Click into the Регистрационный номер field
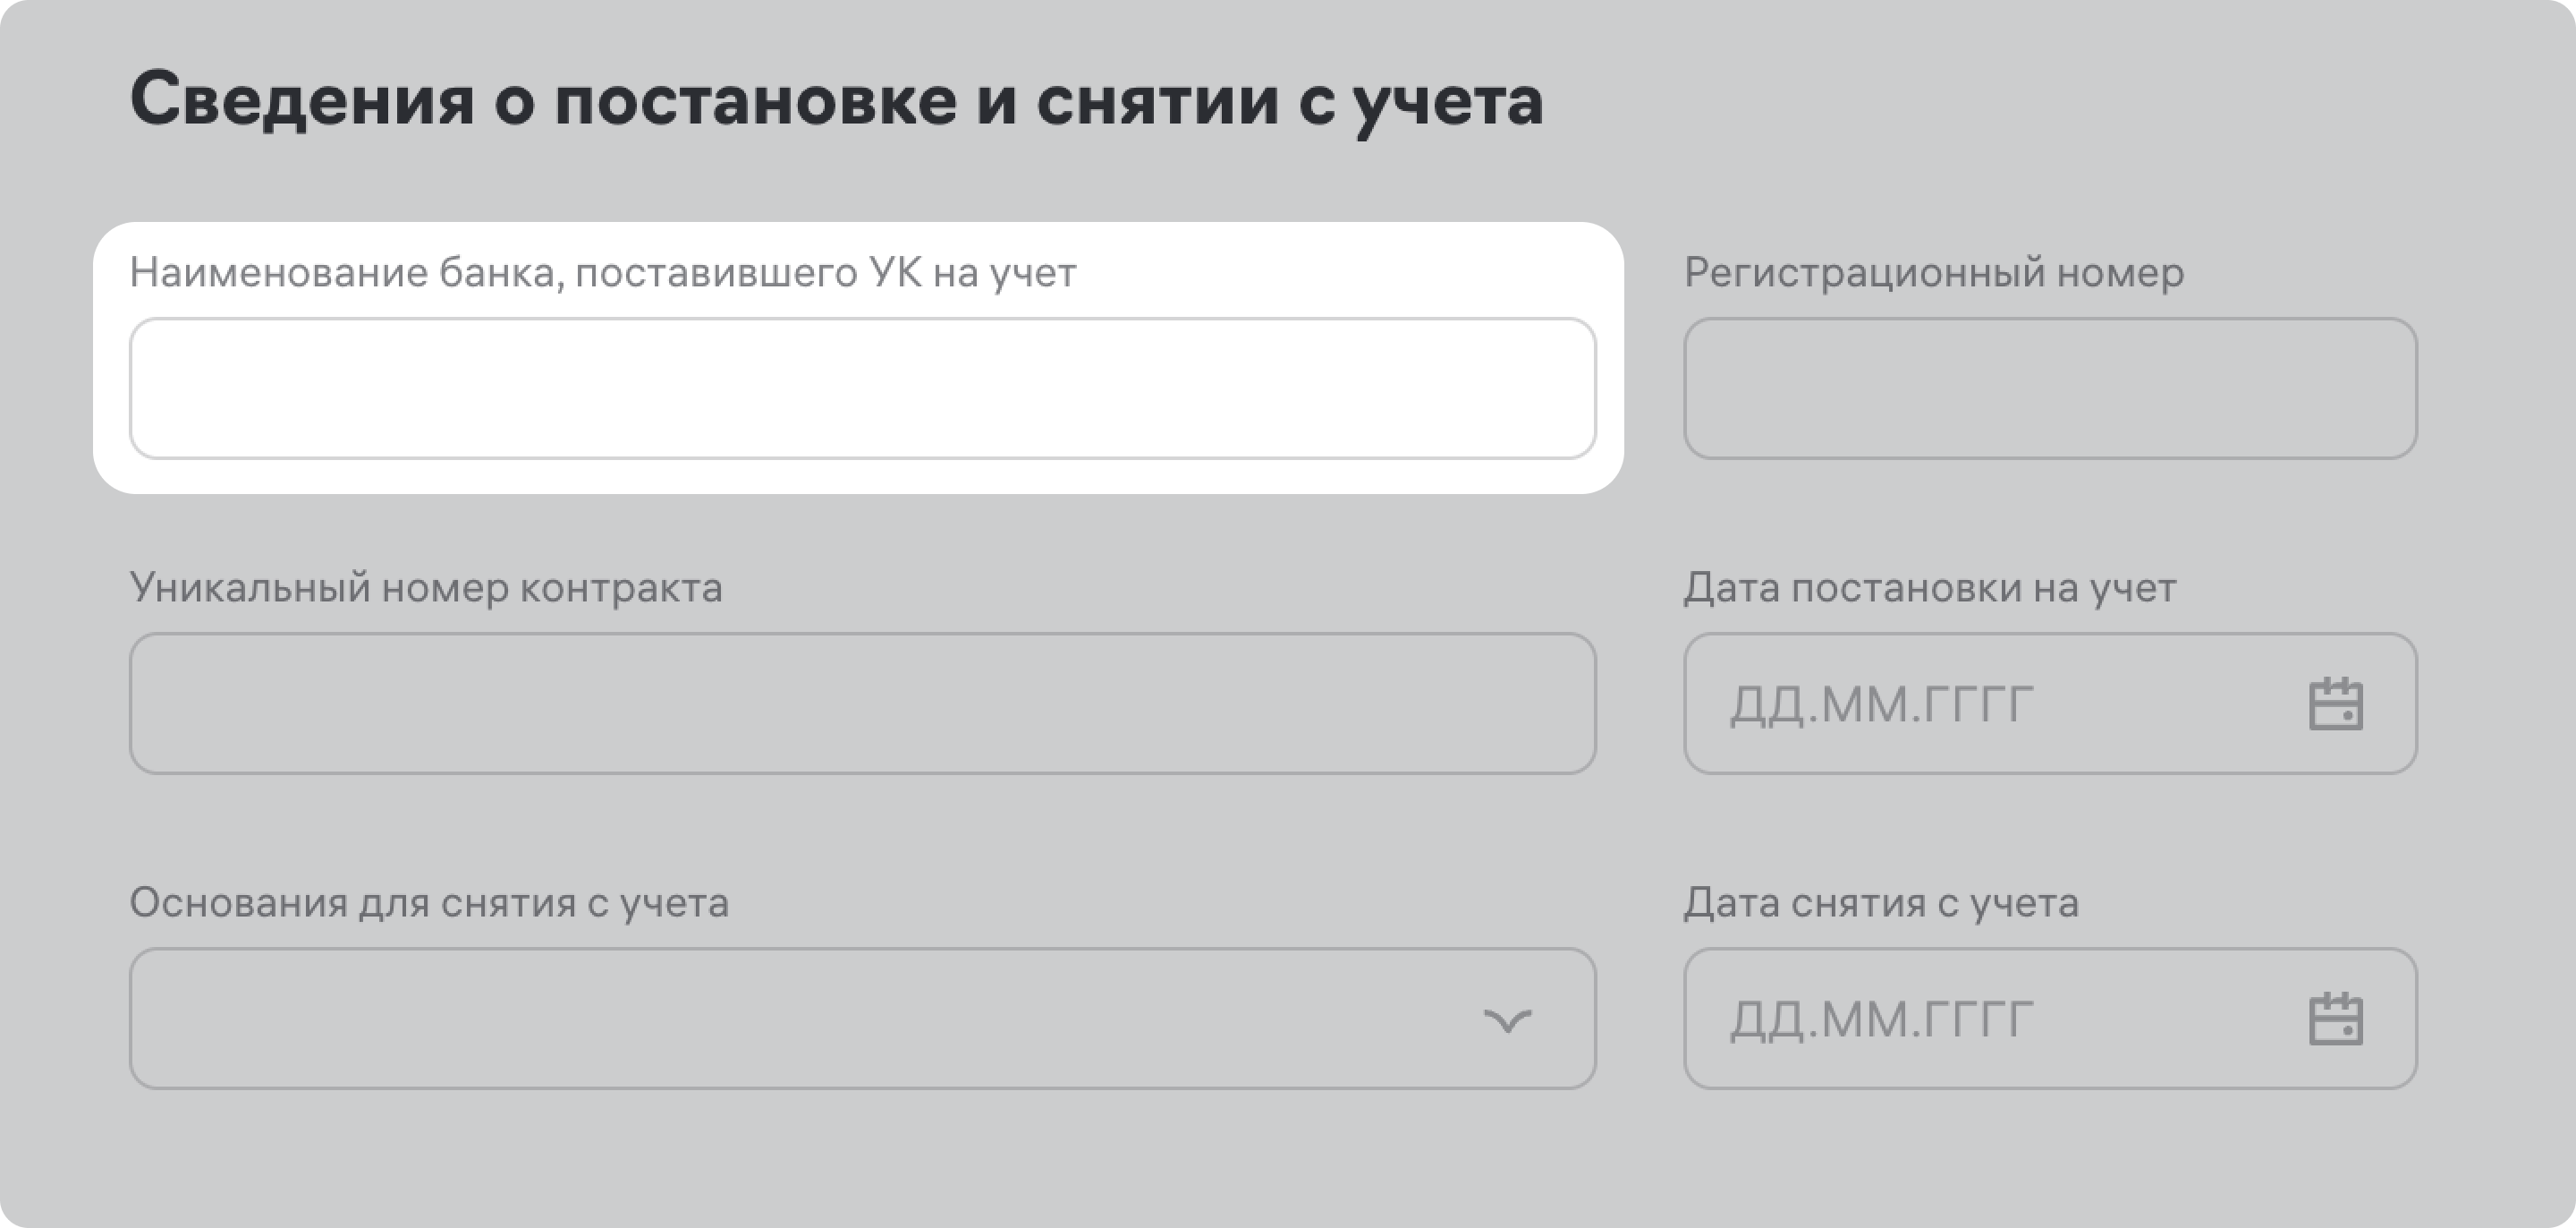Image resolution: width=2576 pixels, height=1228 pixels. click(2050, 388)
